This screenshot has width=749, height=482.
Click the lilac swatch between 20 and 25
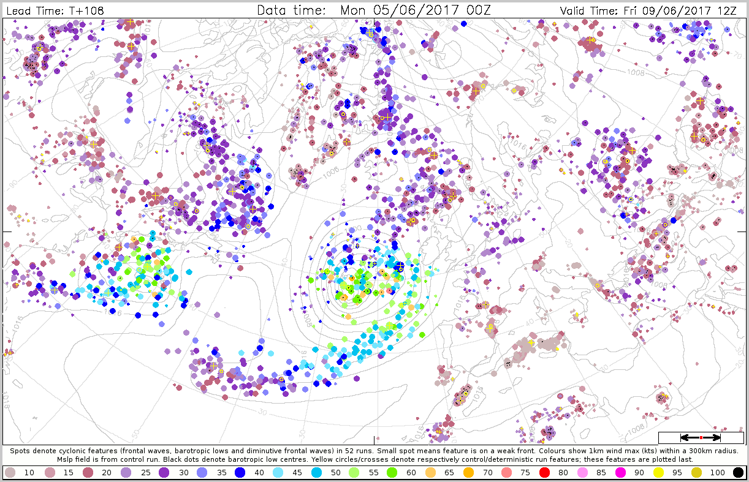pyautogui.click(x=126, y=472)
